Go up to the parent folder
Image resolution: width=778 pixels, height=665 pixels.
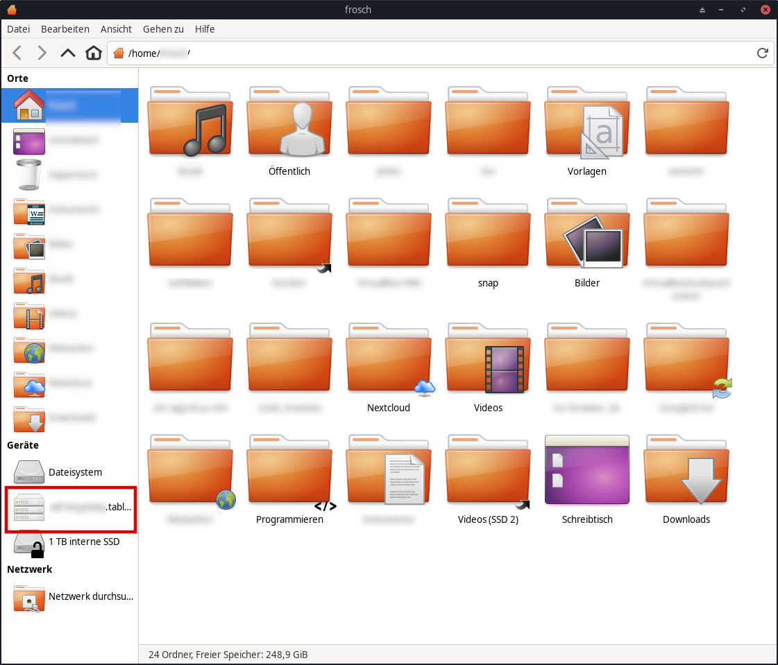(67, 53)
